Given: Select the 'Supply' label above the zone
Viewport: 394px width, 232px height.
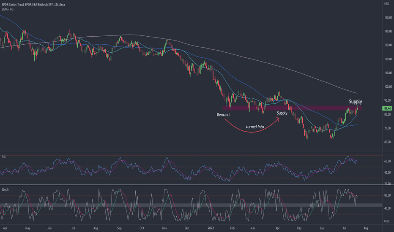Looking at the screenshot, I should click(x=355, y=102).
